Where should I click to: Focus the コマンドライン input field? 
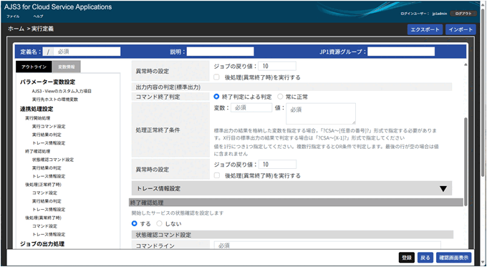[x=327, y=246]
